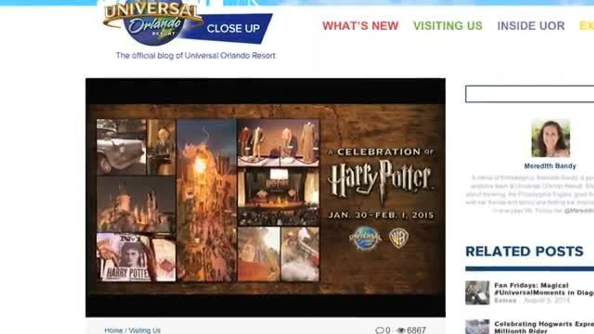The width and height of the screenshot is (594, 334).
Task: Open the VISITING US menu
Action: 448,26
